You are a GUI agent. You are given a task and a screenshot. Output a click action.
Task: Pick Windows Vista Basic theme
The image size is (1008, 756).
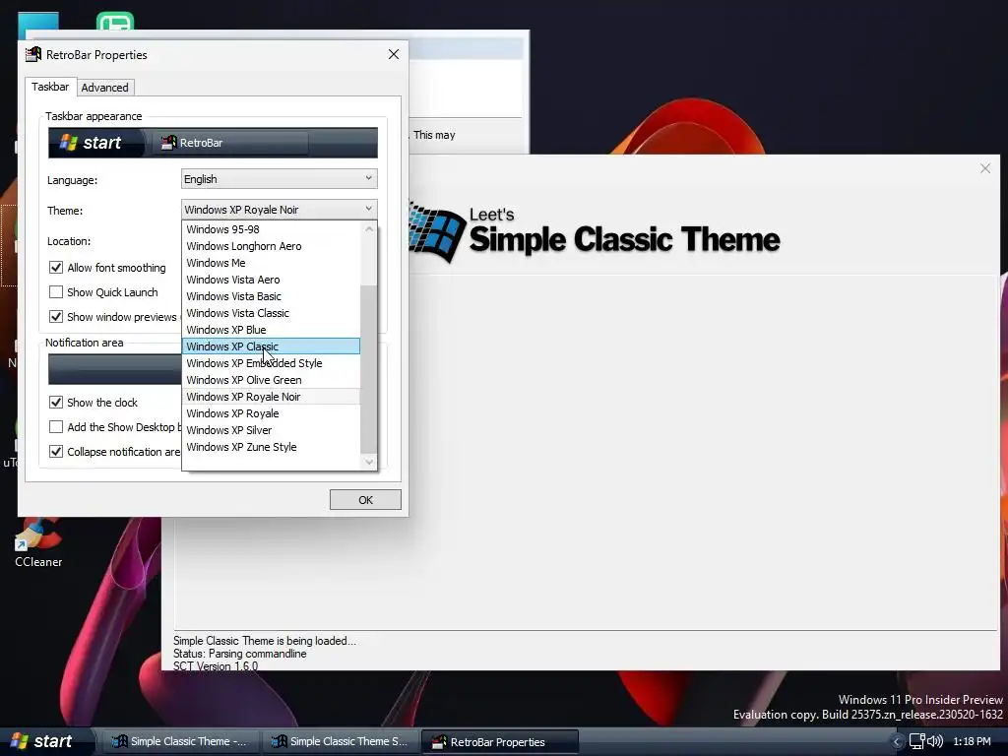271,296
